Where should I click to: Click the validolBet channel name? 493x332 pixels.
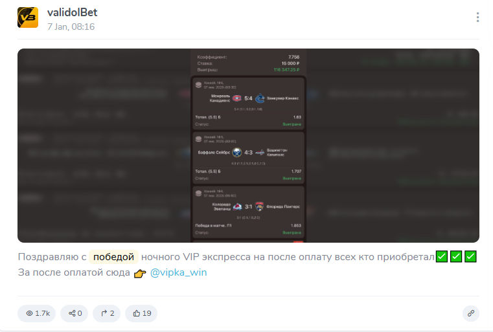[73, 12]
